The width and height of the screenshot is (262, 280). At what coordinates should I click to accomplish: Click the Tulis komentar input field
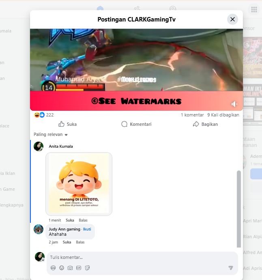142,257
